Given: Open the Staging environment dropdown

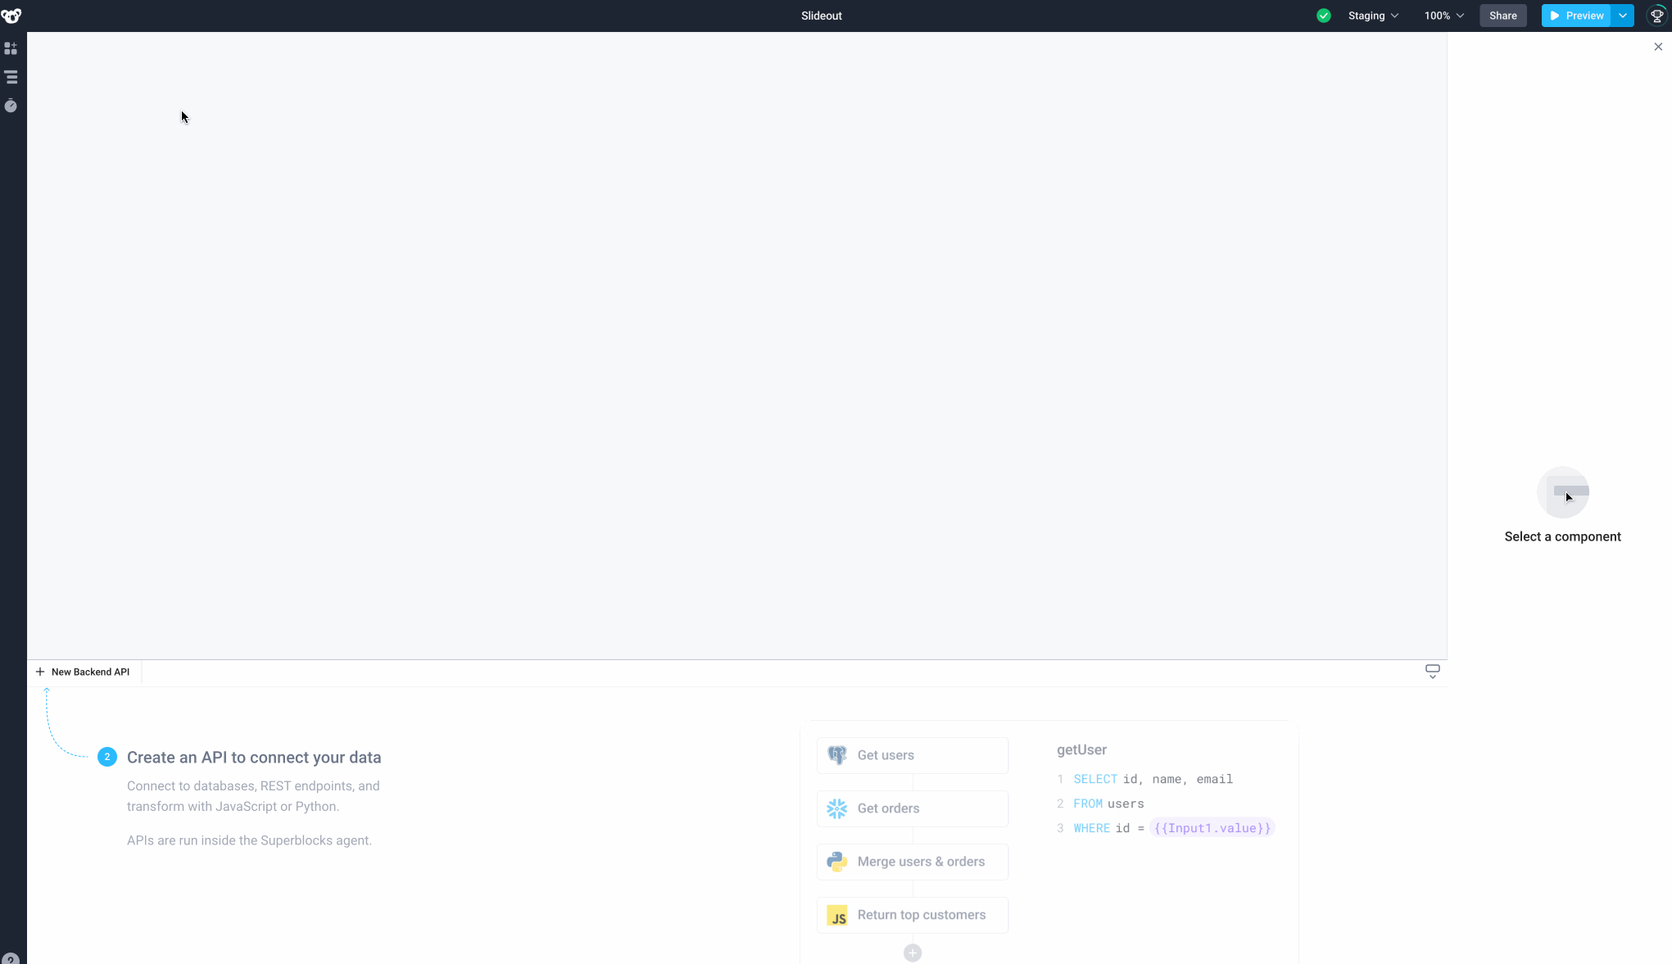Looking at the screenshot, I should 1372,16.
